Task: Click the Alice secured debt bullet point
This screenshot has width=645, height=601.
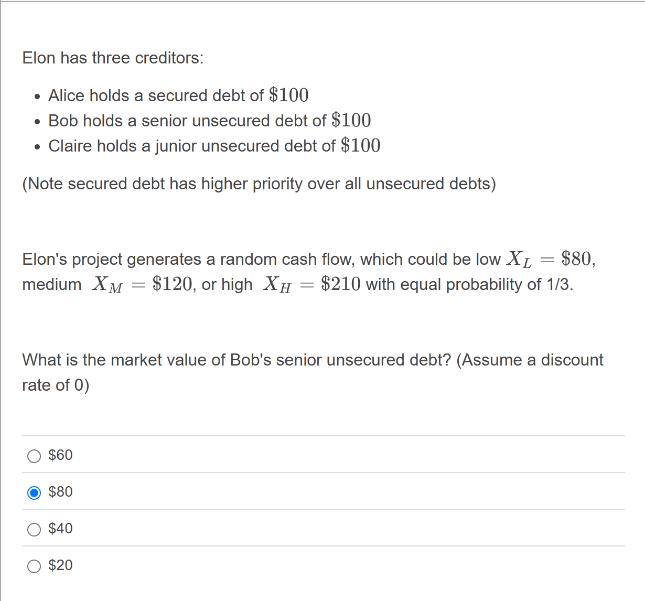Action: click(x=178, y=95)
